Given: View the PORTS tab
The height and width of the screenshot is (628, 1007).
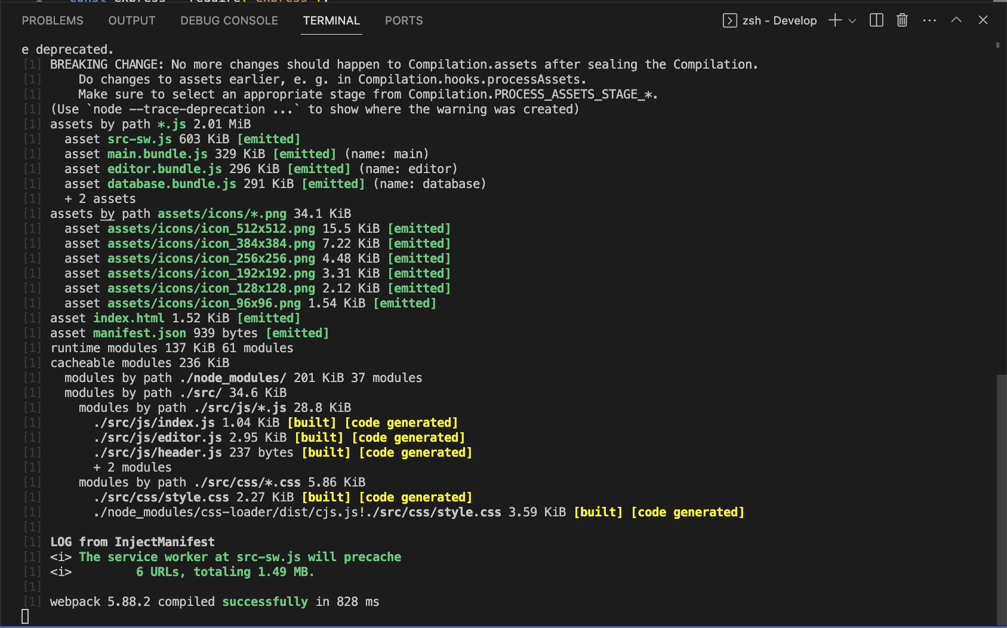Looking at the screenshot, I should [x=404, y=20].
